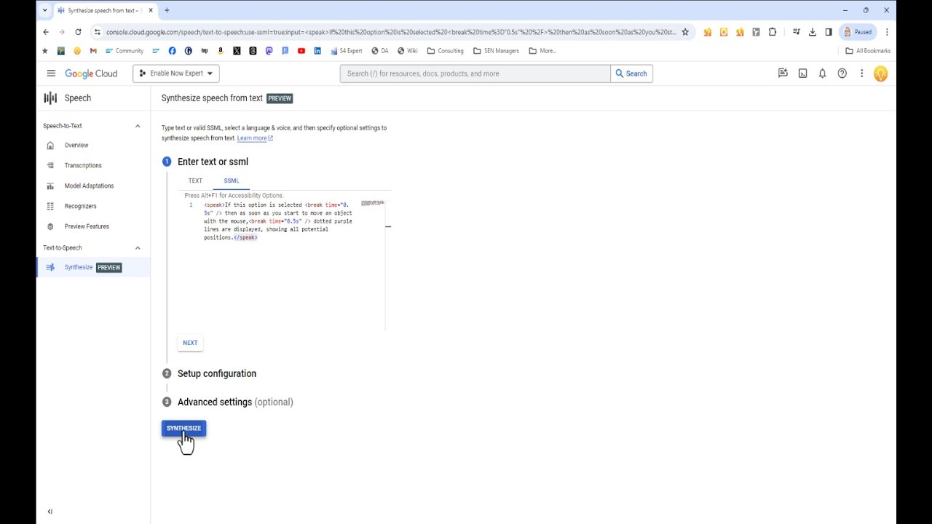
Task: Bookmark this page with the star icon
Action: [685, 32]
